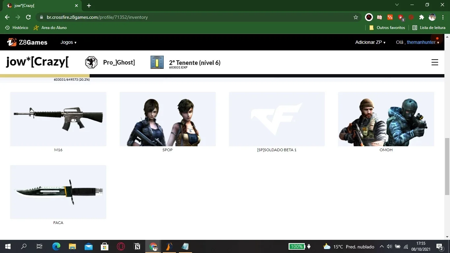450x253 pixels.
Task: Open Microsoft Store from taskbar
Action: [x=105, y=246]
